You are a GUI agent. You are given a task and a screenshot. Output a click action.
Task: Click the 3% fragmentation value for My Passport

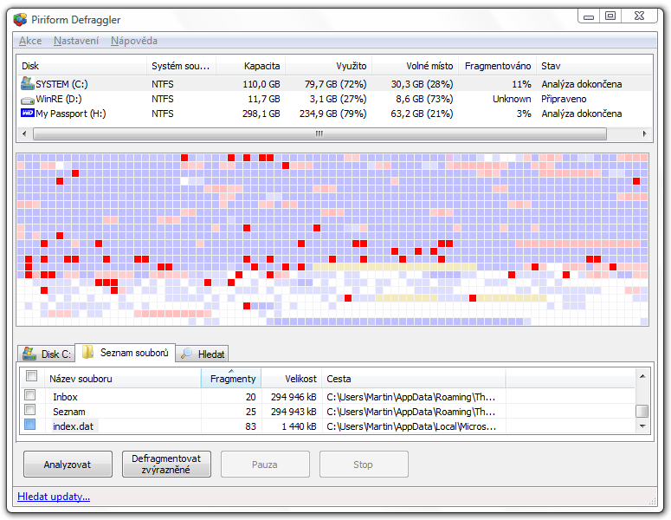(524, 114)
